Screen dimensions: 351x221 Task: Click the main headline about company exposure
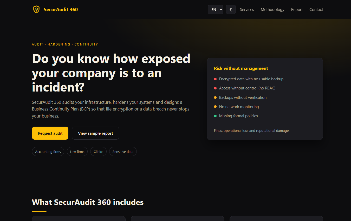click(x=111, y=73)
